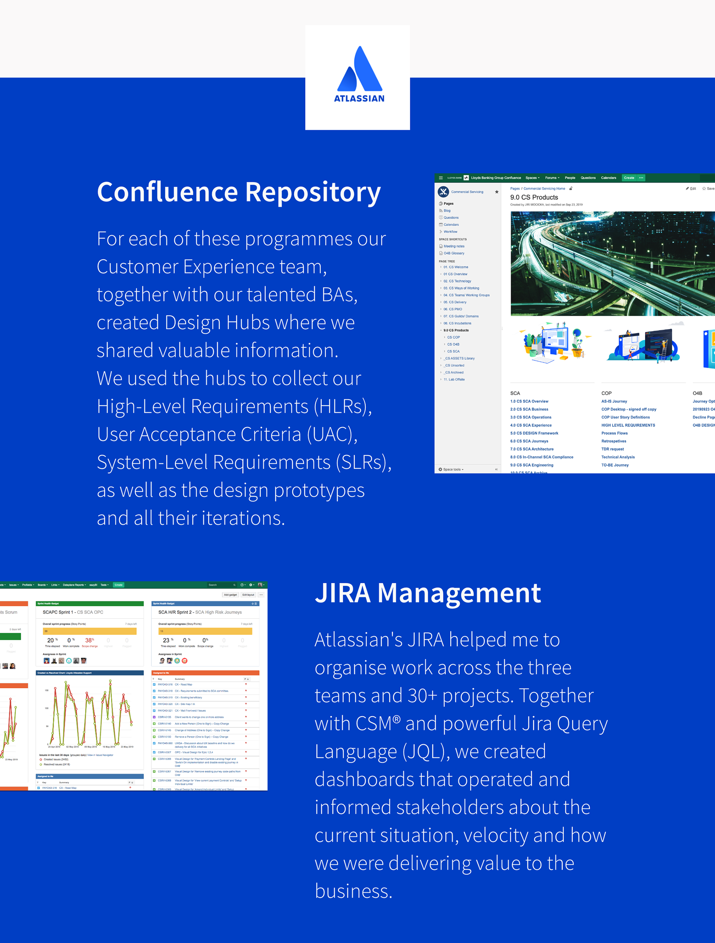Open Meeting notes shortcut
This screenshot has height=943, width=715.
click(x=452, y=247)
